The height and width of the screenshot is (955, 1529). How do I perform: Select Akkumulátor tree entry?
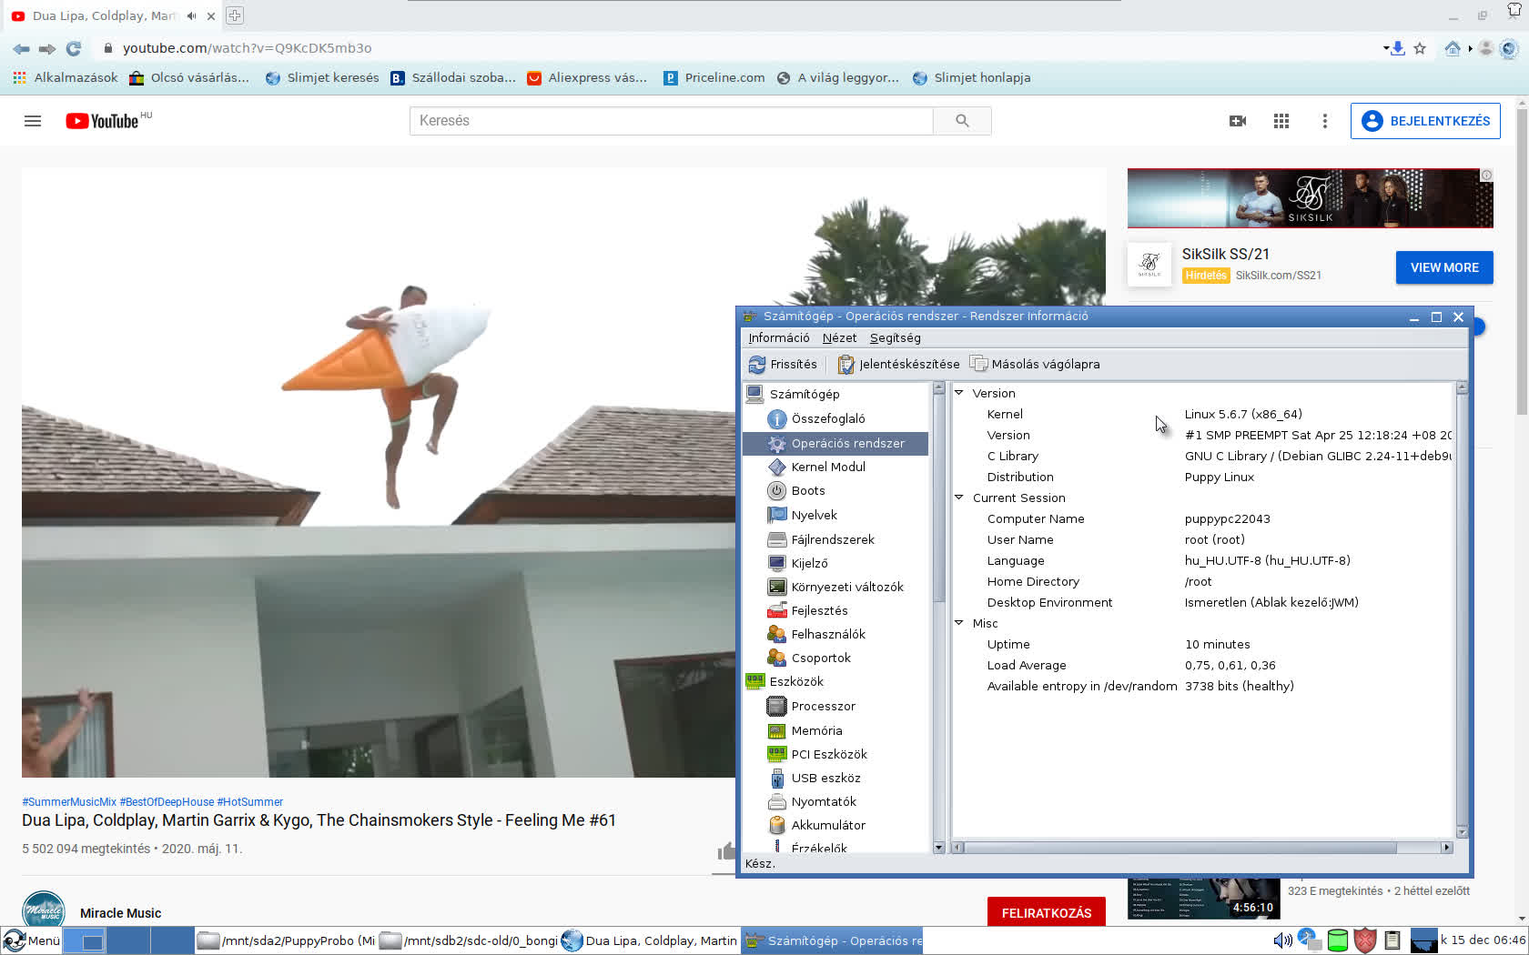coord(827,825)
